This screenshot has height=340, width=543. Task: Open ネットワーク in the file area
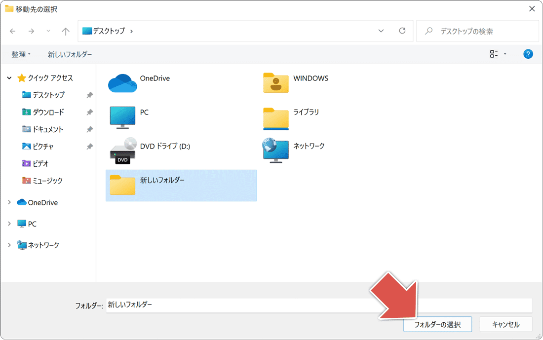coord(275,151)
